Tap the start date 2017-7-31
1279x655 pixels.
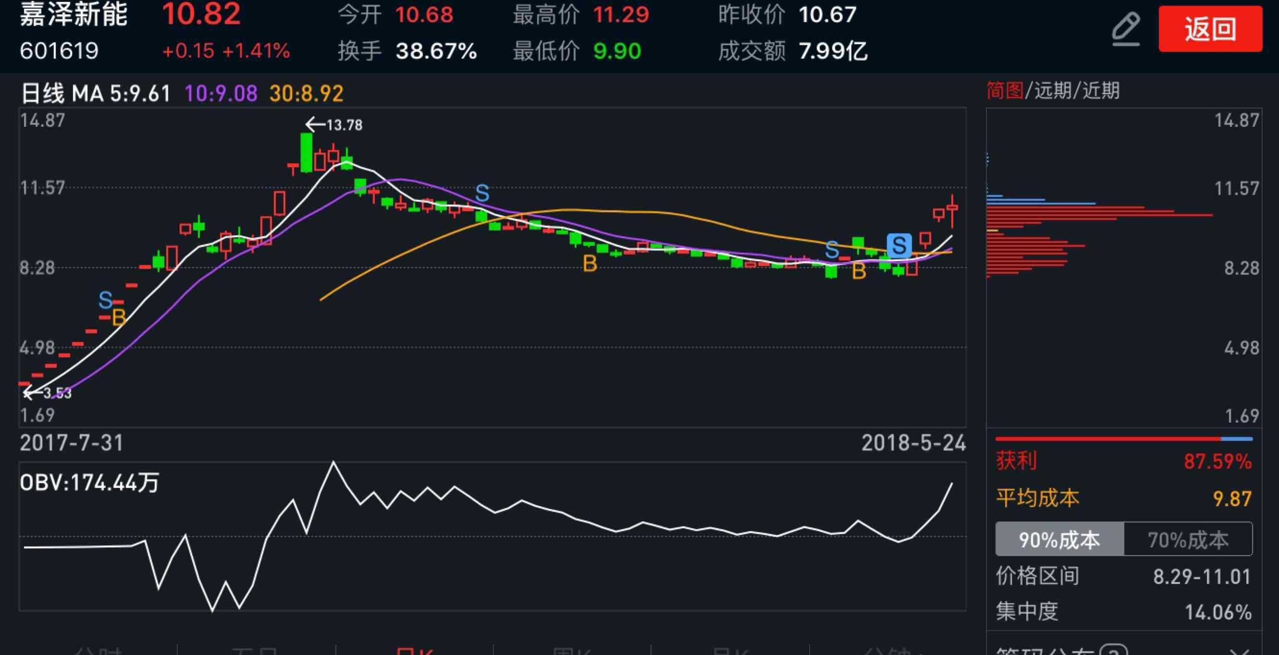(x=72, y=443)
